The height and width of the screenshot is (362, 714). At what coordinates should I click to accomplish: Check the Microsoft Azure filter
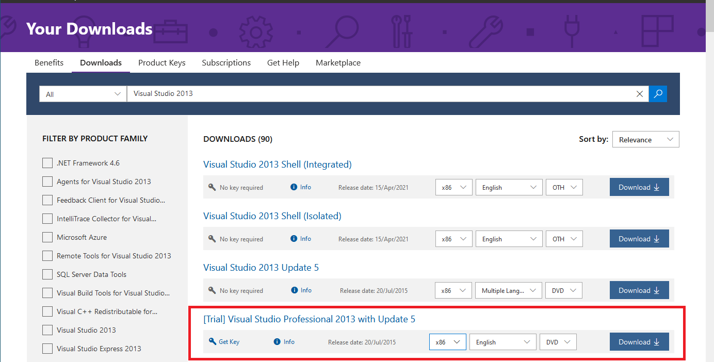[47, 237]
